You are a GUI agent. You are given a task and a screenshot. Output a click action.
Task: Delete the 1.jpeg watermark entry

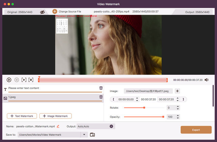click(101, 97)
